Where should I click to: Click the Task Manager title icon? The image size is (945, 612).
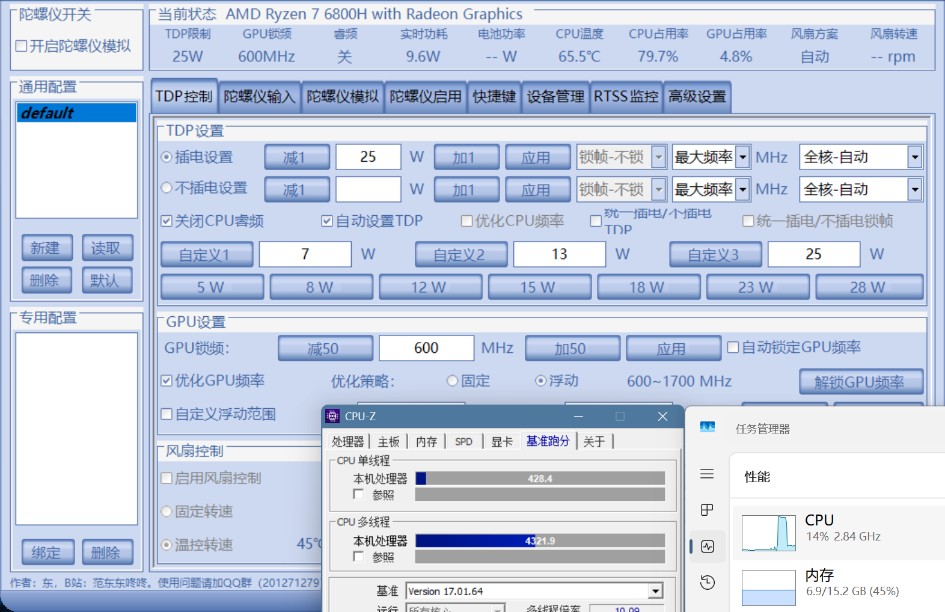[708, 427]
